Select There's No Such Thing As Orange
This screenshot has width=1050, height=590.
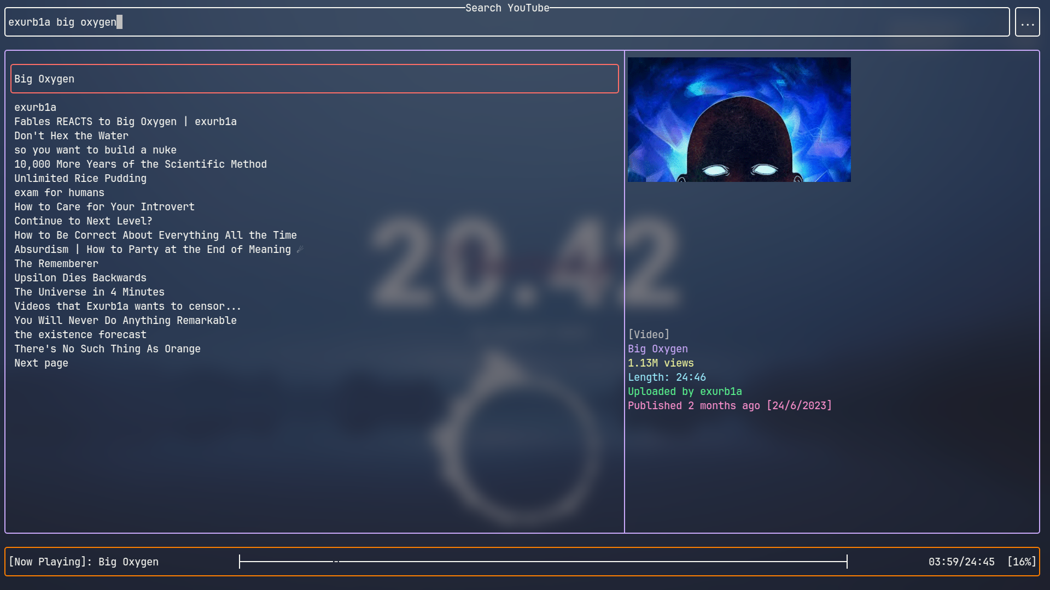[x=107, y=349]
